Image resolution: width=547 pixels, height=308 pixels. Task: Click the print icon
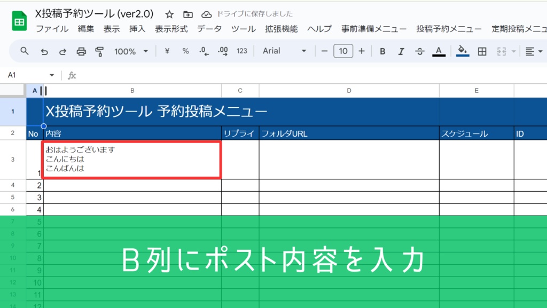[x=81, y=51]
